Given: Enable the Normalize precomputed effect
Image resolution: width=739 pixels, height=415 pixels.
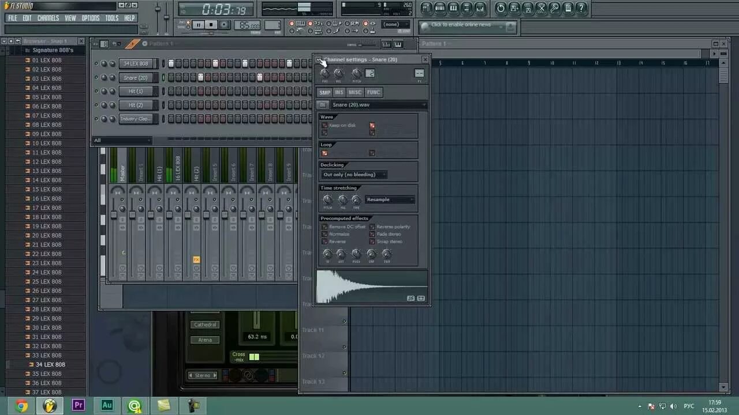Looking at the screenshot, I should pyautogui.click(x=325, y=234).
